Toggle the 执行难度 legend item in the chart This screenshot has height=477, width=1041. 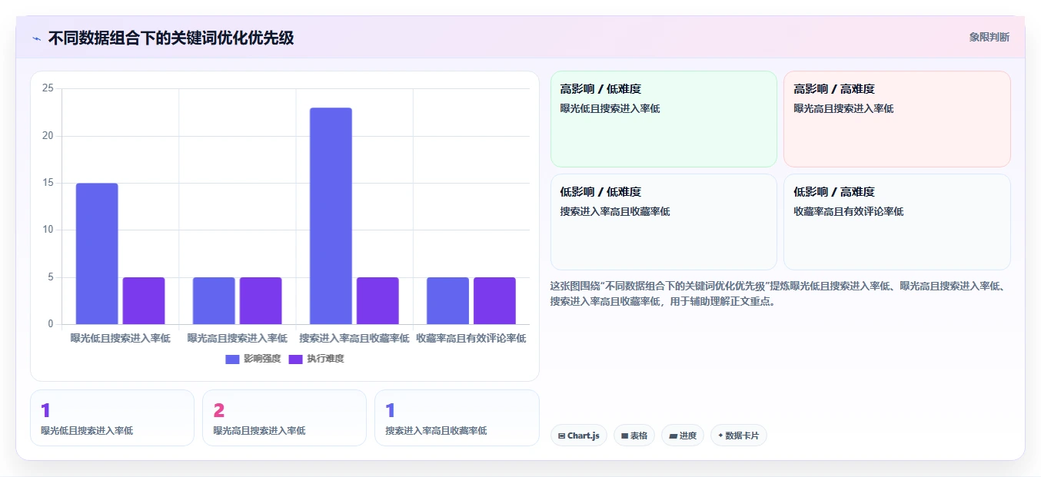(316, 359)
